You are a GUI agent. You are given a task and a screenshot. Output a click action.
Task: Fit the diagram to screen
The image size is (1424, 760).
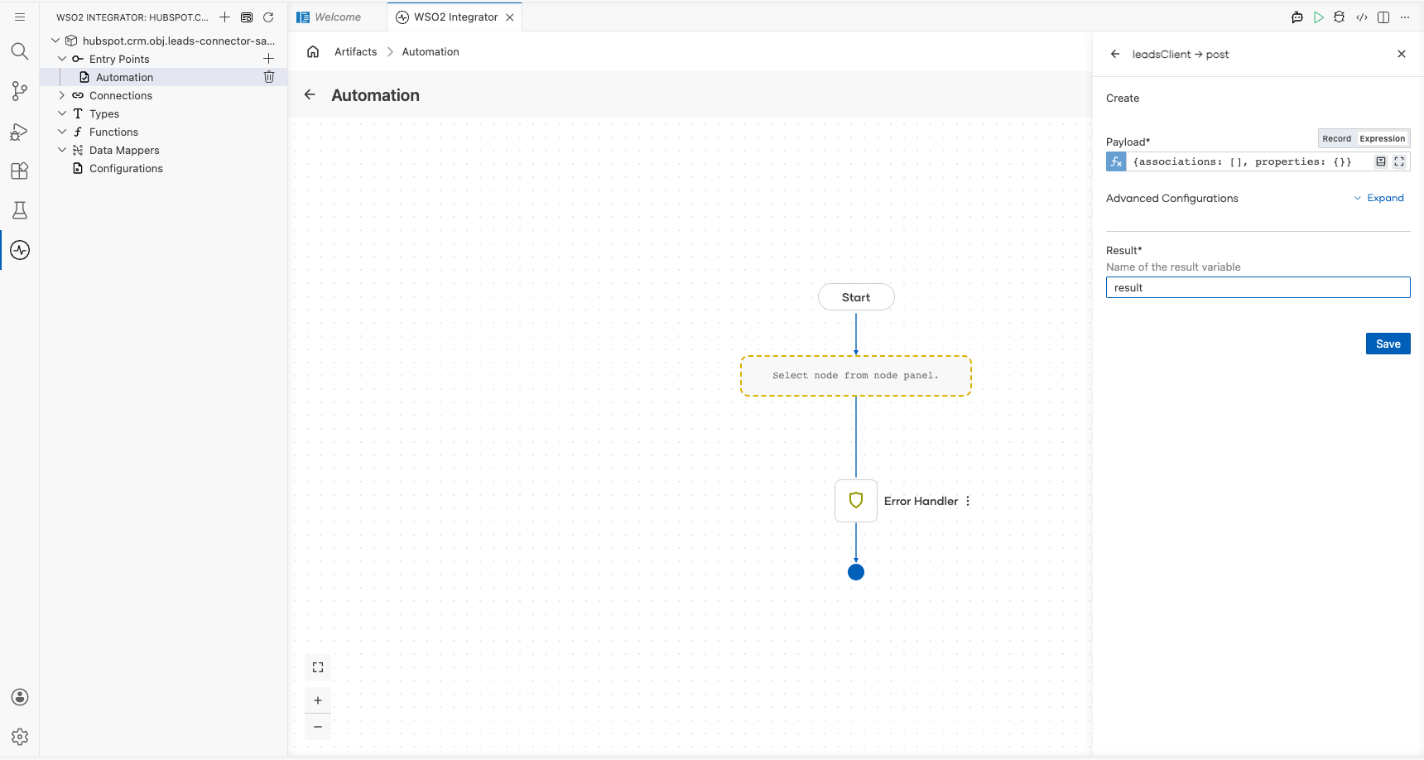tap(318, 667)
